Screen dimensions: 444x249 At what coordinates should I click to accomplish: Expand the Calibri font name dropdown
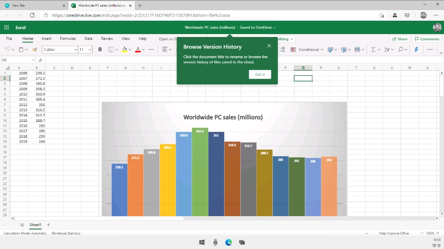[75, 49]
